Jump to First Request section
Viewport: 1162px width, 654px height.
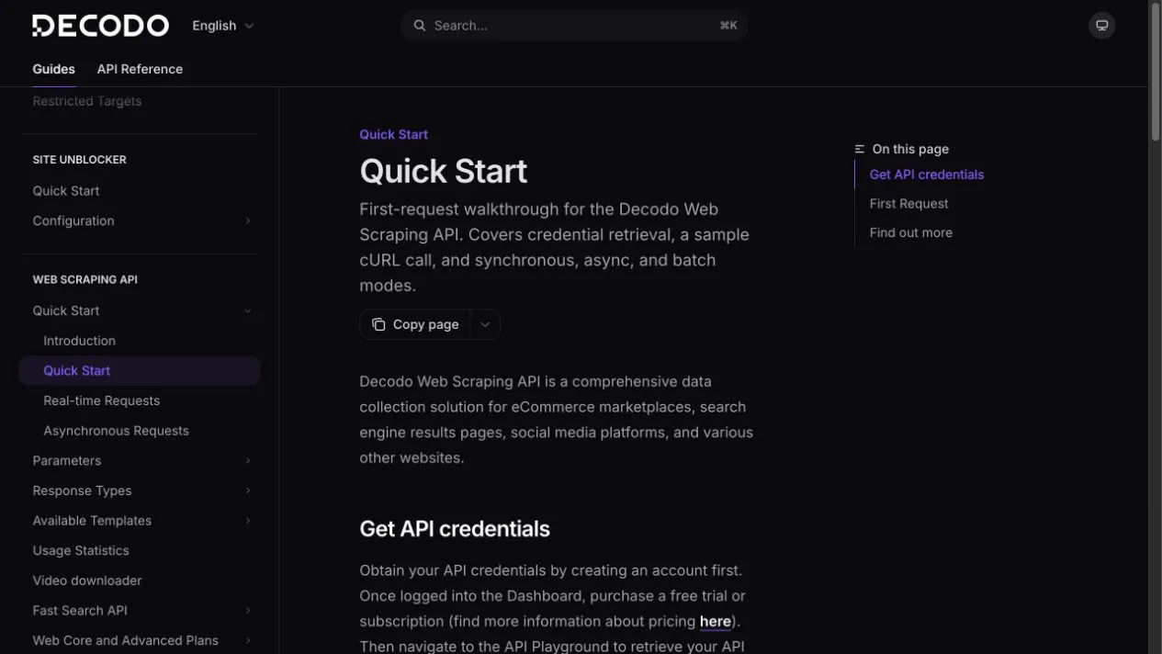909,204
